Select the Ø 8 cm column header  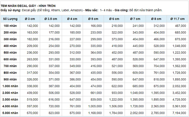click(x=156, y=19)
